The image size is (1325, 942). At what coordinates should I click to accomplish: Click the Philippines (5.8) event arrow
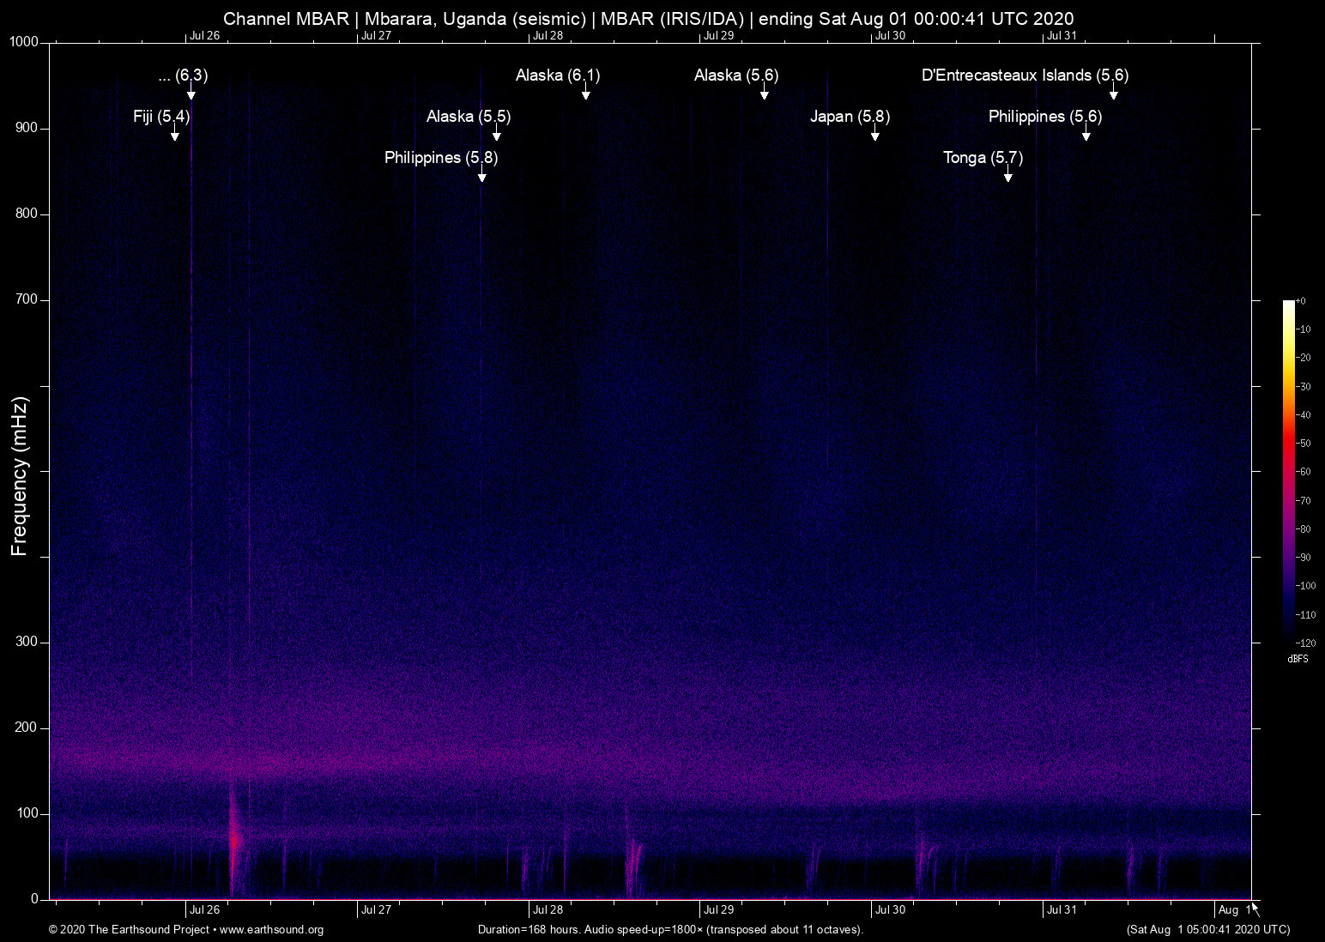(x=481, y=177)
